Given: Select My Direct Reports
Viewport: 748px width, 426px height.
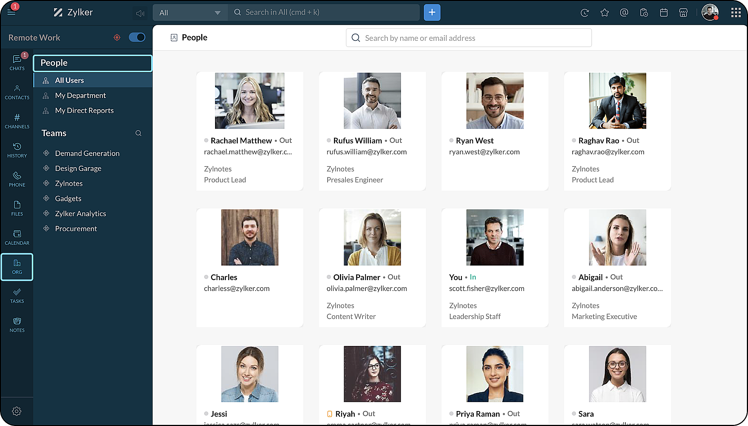Looking at the screenshot, I should [x=84, y=110].
